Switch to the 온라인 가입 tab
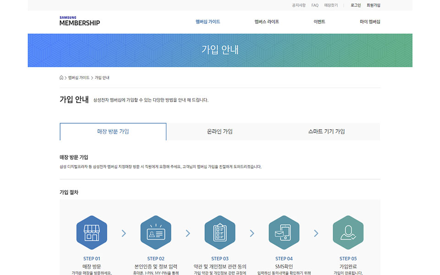This screenshot has height=275, width=440. [x=220, y=132]
